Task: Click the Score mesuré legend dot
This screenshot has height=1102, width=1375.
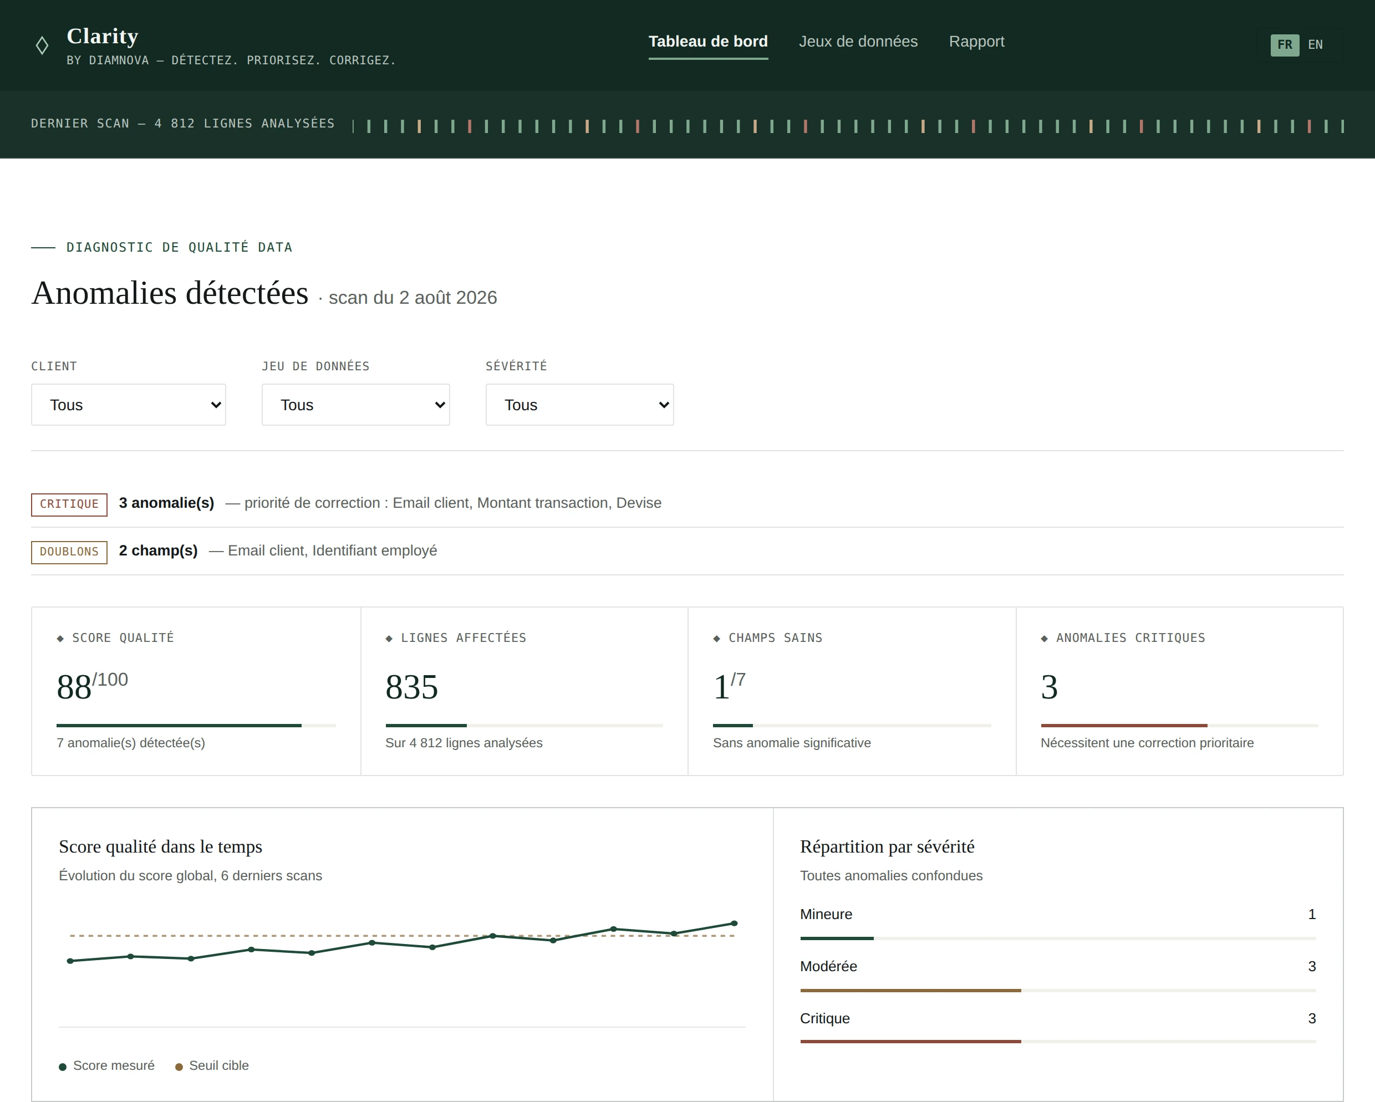Action: [63, 1067]
